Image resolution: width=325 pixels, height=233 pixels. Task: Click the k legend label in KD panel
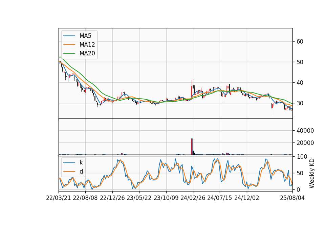point(81,162)
